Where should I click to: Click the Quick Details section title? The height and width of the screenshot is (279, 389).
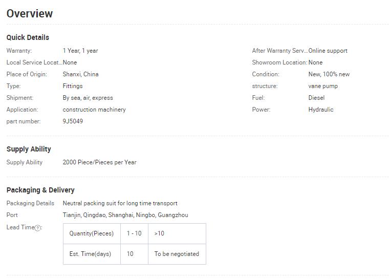28,37
